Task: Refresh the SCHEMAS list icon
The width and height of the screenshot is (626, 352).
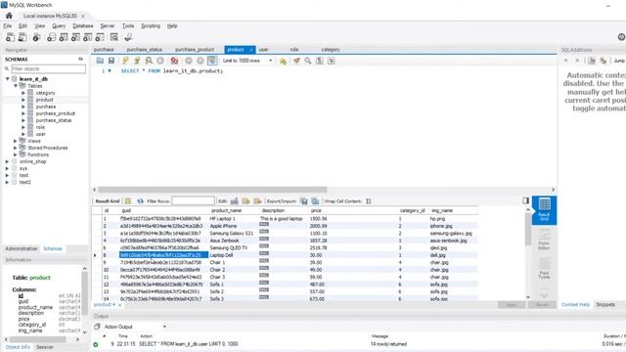Action: pos(80,59)
